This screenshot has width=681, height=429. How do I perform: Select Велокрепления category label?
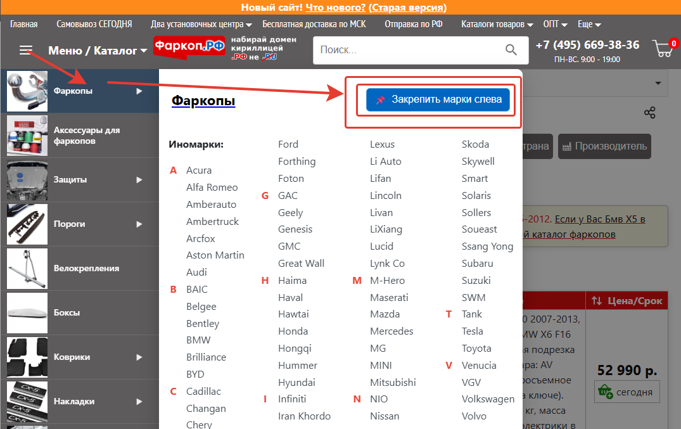[x=86, y=269]
